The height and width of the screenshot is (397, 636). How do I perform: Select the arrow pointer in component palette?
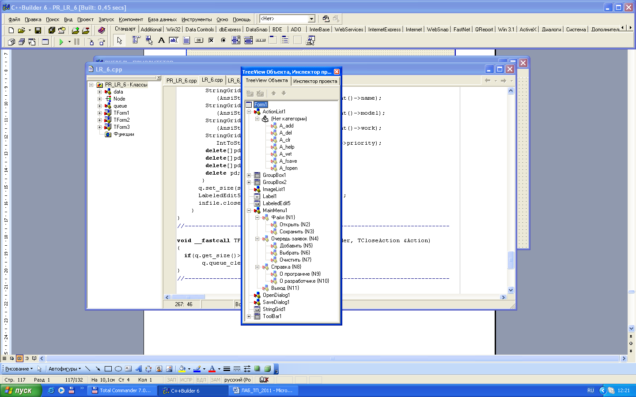(x=119, y=41)
